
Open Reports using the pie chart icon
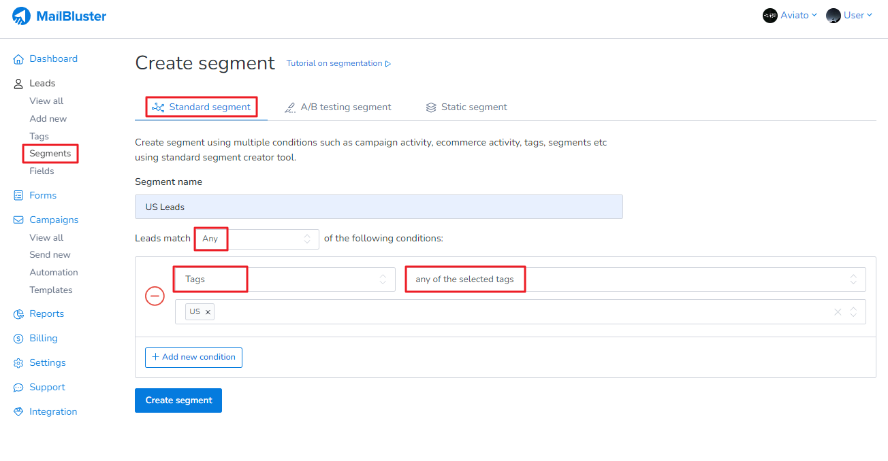[18, 314]
